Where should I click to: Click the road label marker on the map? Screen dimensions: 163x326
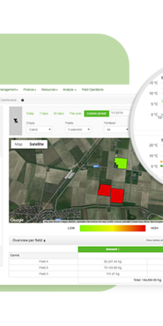96,166
